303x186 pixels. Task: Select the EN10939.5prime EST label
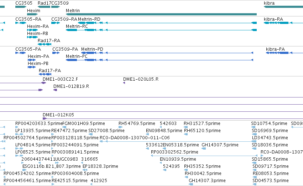178,160
